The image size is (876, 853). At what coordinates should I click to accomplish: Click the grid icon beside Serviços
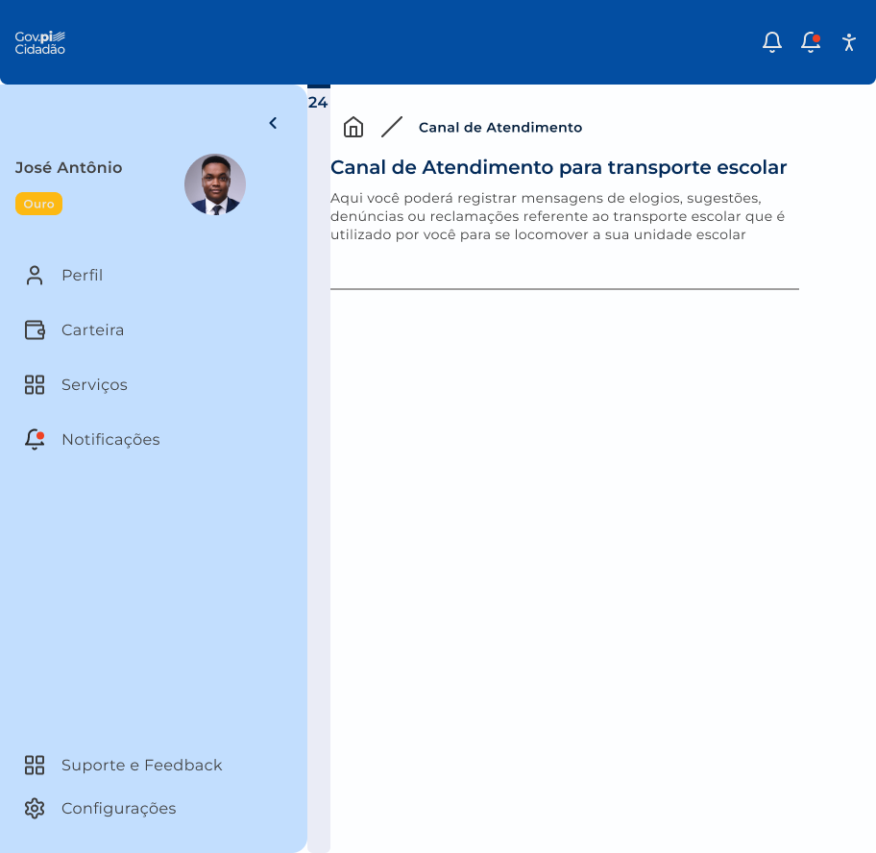35,385
